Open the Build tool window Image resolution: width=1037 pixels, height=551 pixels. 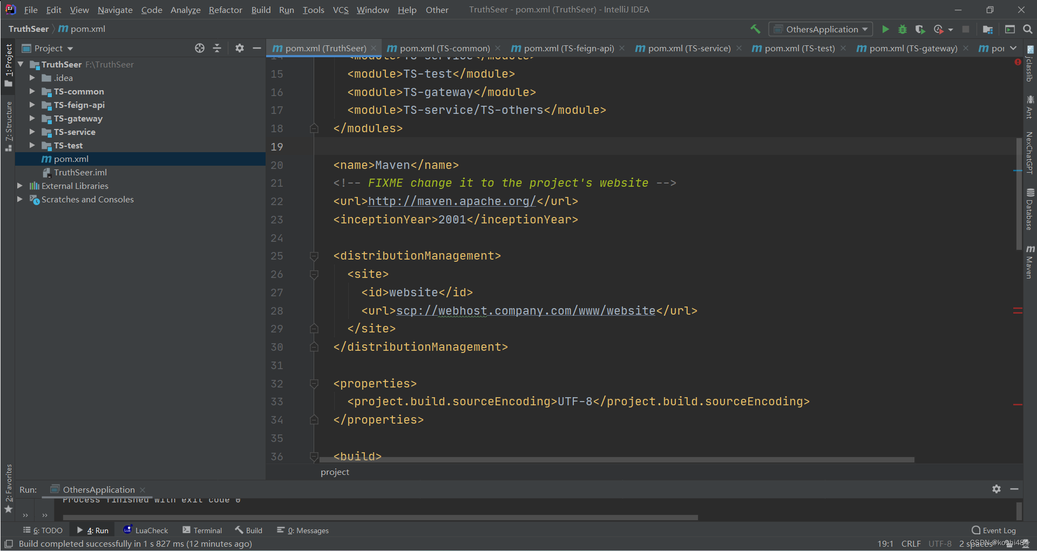[249, 530]
